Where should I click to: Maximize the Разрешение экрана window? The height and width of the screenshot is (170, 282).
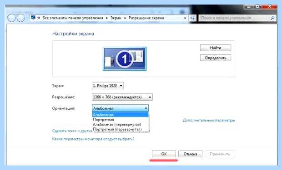(x=257, y=6)
